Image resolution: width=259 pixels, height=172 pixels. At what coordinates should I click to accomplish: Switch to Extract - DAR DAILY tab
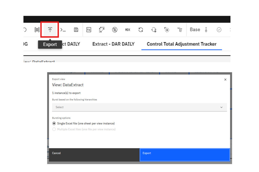point(113,44)
